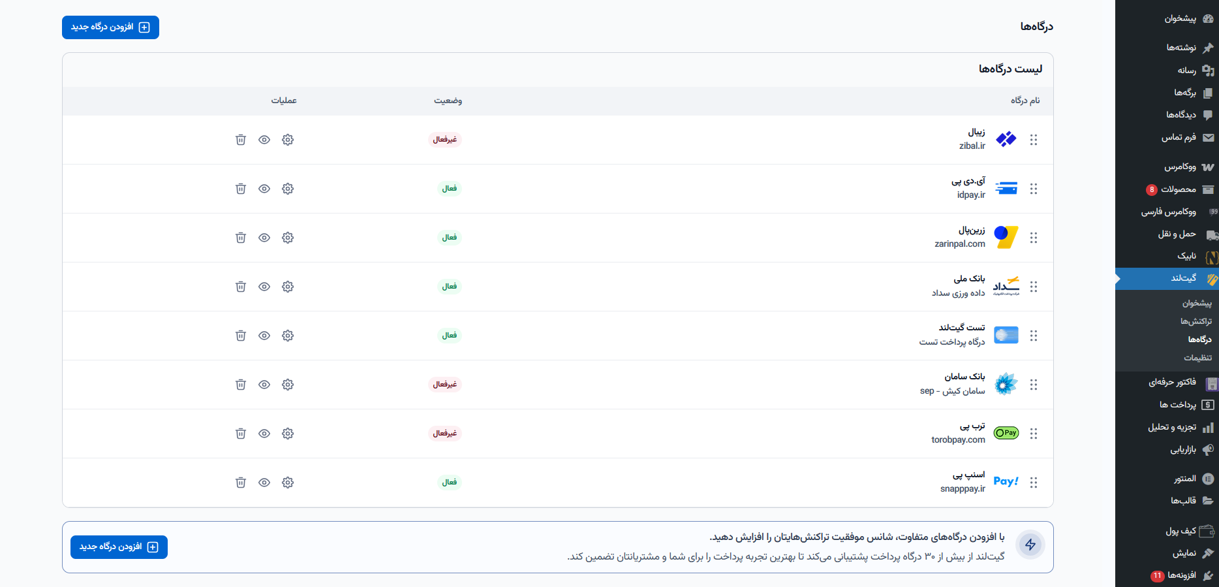Open settings gear for آی‌دی پی gateway
Viewport: 1219px width, 587px height.
click(288, 189)
